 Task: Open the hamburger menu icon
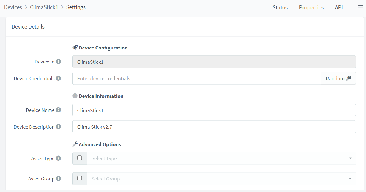pos(360,7)
